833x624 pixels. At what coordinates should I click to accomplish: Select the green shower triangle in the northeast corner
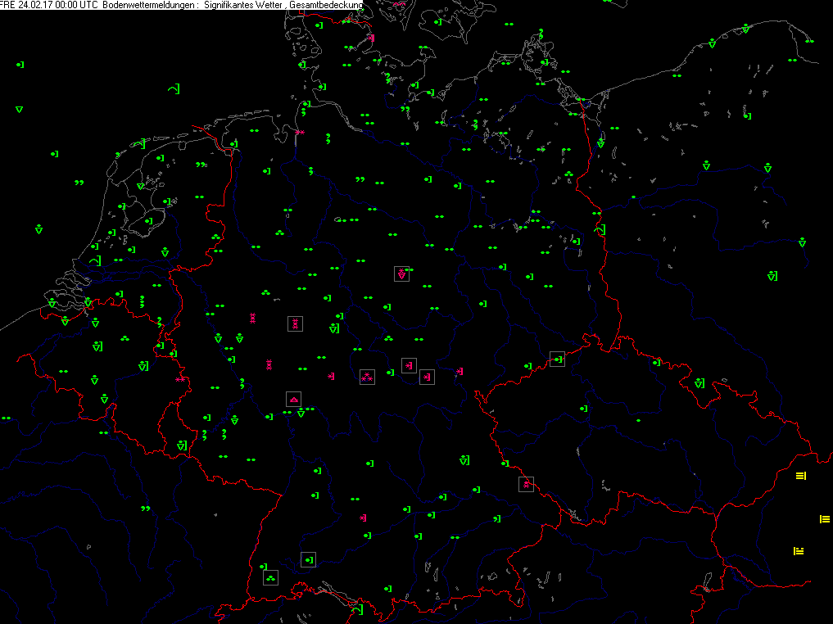point(745,29)
